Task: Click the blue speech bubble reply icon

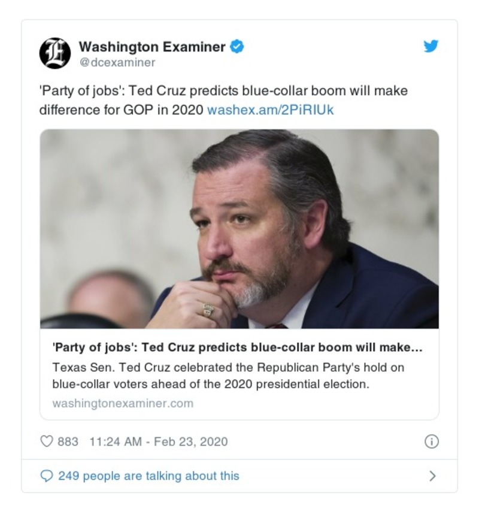Action: click(x=46, y=476)
